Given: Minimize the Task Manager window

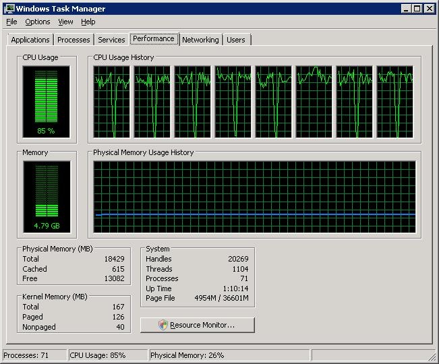Looking at the screenshot, I should [x=406, y=9].
